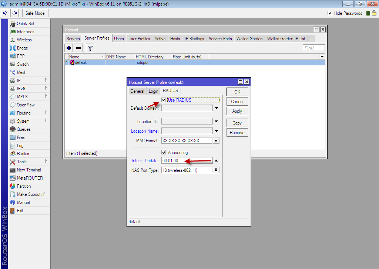Open the Walled Garden IP List tab
Image resolution: width=379 pixels, height=269 pixels.
pyautogui.click(x=286, y=38)
